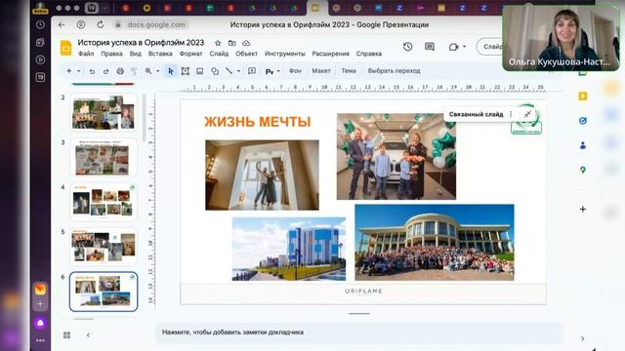Choose the text box tool
625x351 pixels.
(185, 71)
